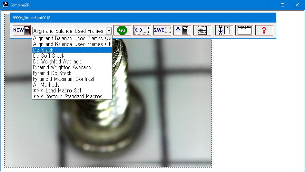Select Do Stack from the list
This screenshot has width=305, height=172.
72,50
